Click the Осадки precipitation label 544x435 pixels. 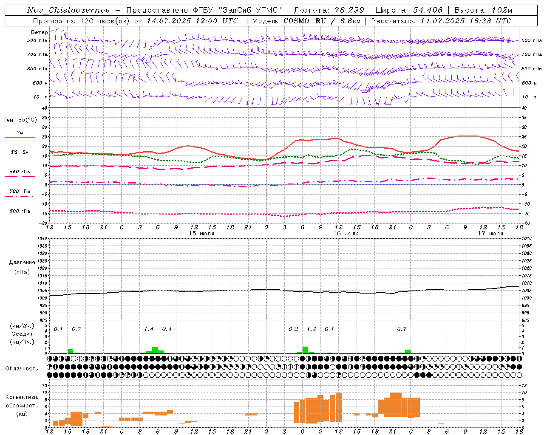[x=22, y=334]
